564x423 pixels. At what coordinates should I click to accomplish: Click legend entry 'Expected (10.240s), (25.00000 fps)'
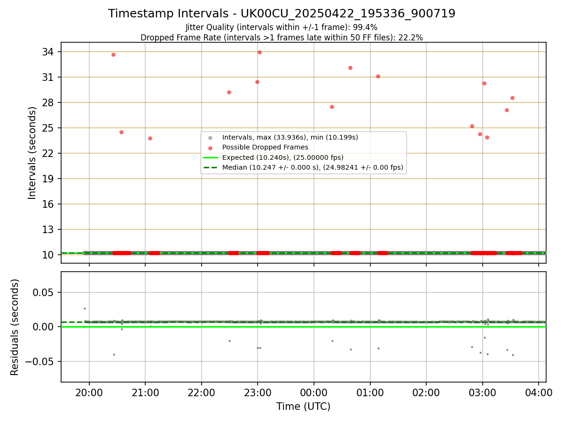click(x=283, y=157)
